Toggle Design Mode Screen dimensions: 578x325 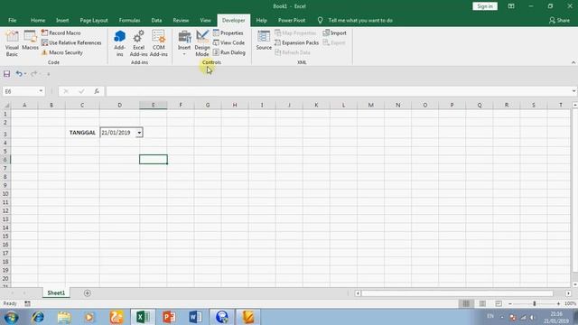pos(202,43)
